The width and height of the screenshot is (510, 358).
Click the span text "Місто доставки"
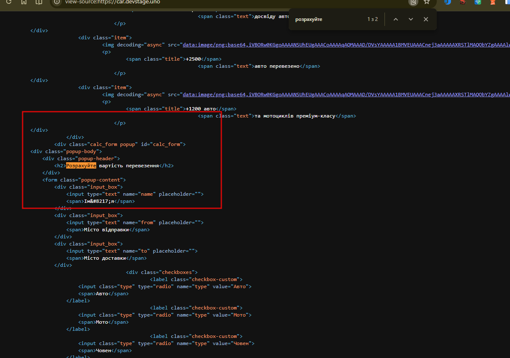(x=105, y=258)
